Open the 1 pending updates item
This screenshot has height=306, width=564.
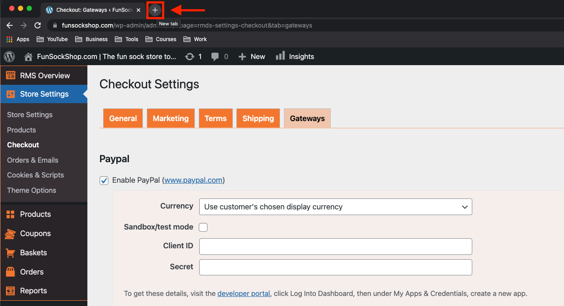pos(194,56)
